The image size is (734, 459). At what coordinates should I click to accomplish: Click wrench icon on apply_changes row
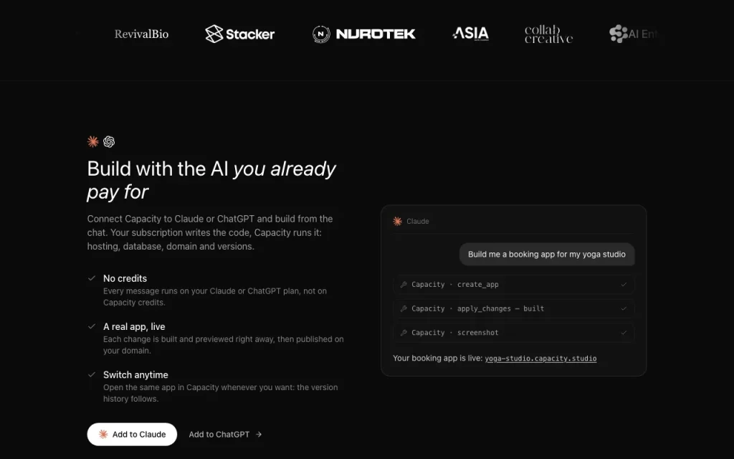pyautogui.click(x=404, y=308)
